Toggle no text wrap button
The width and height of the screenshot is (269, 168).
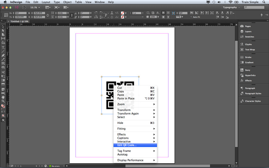163,13
